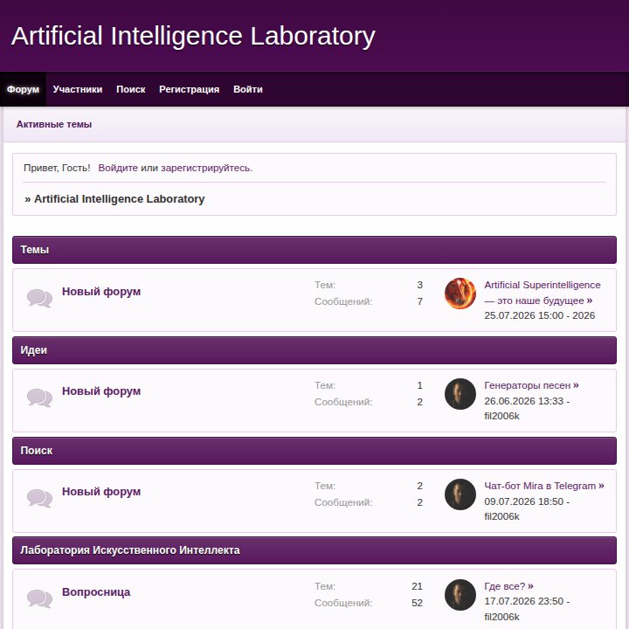Open the avatar next to Где все? post
The image size is (629, 629).
pos(460,595)
